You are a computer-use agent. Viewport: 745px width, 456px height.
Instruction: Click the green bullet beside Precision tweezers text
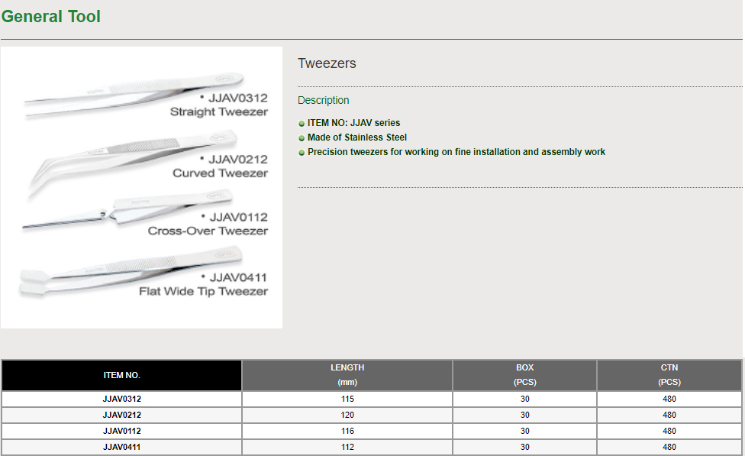coord(302,153)
